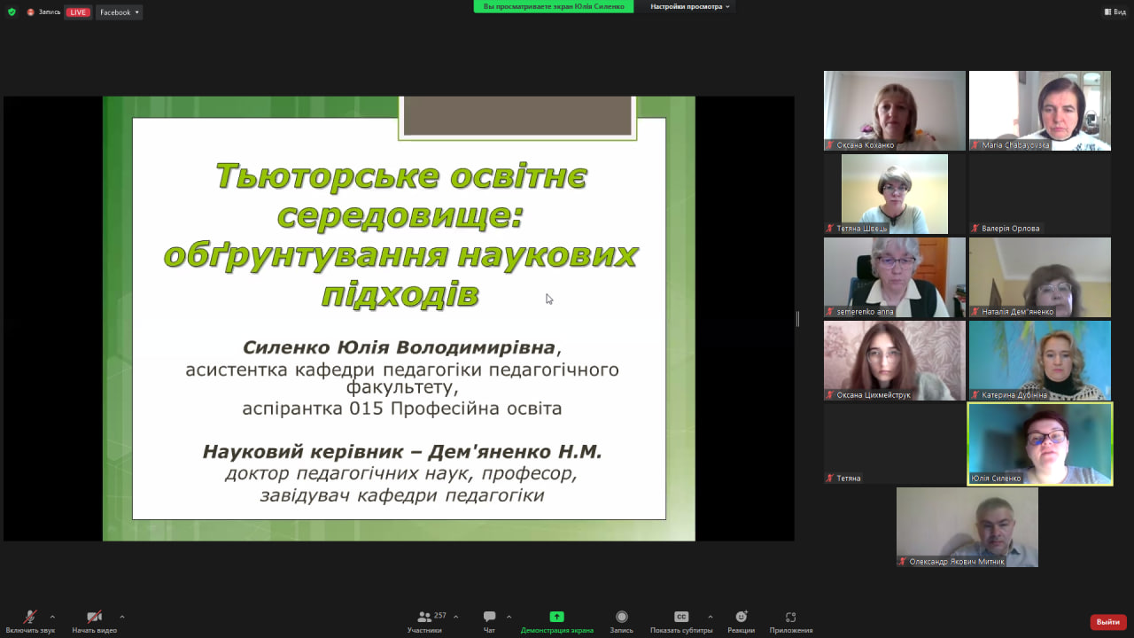Open the microphone options caret
1134x638 pixels.
51,618
